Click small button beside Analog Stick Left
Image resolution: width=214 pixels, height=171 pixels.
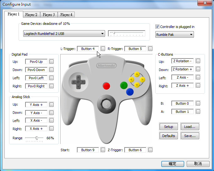pyautogui.click(x=51, y=120)
